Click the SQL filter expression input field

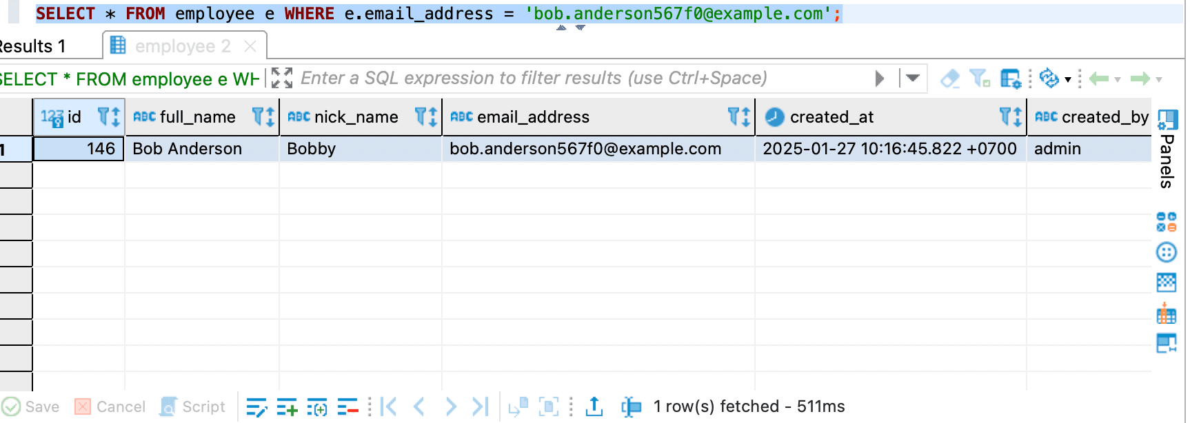click(x=583, y=78)
